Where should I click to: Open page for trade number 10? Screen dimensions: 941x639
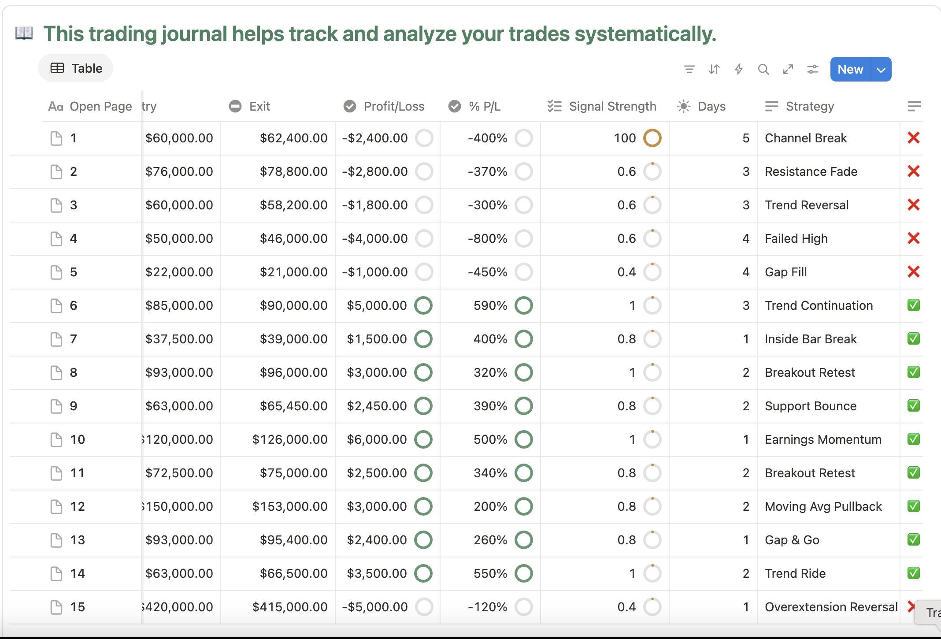[56, 439]
